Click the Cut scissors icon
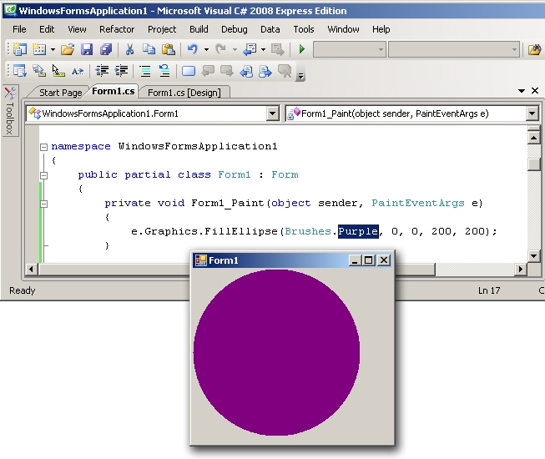Image resolution: width=545 pixels, height=459 pixels. (129, 49)
